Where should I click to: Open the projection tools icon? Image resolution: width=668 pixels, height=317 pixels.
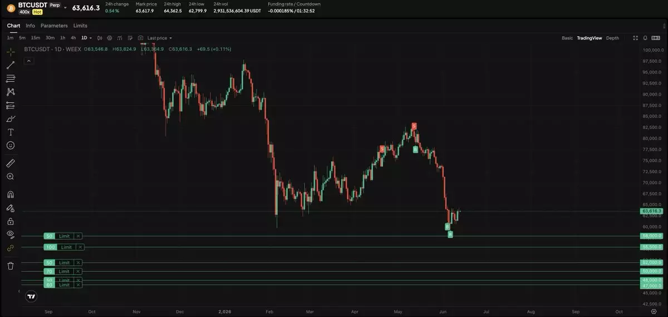(x=11, y=105)
